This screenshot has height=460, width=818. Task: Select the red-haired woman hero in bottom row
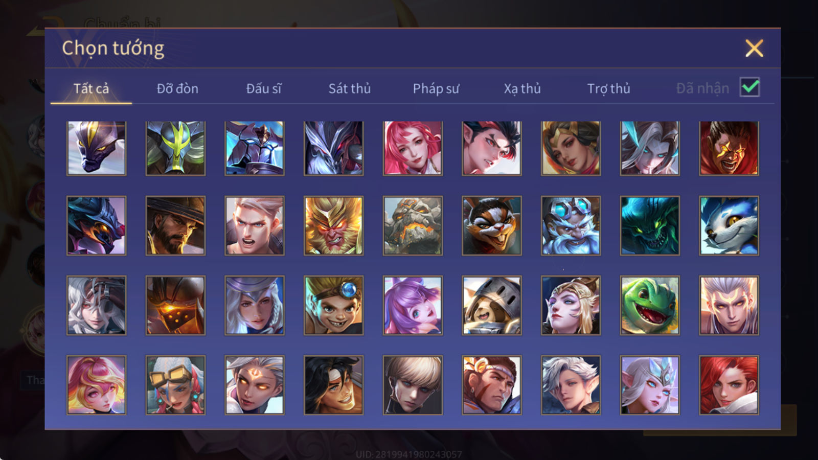click(729, 385)
